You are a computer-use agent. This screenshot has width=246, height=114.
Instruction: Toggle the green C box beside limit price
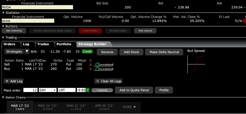[x=88, y=90]
